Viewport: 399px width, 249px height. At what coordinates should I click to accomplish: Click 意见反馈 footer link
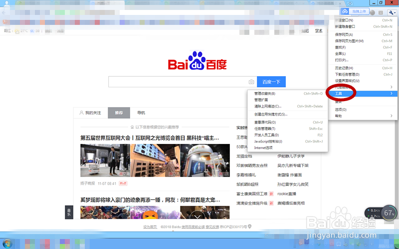212,227
